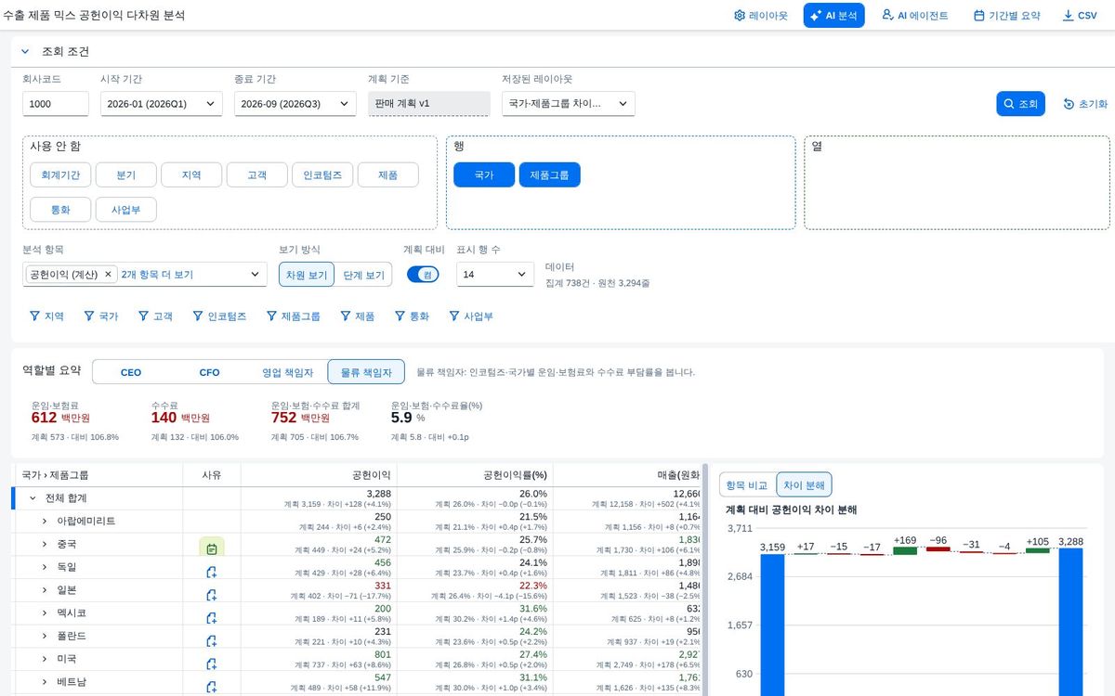1115x696 pixels.
Task: Switch to the 항목 비교 chart tab
Action: click(747, 484)
